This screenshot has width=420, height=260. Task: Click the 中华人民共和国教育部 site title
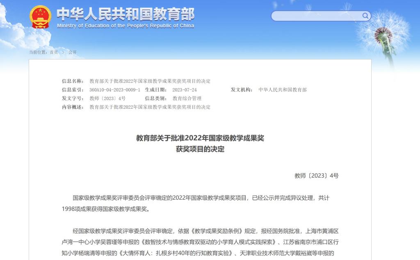125,14
